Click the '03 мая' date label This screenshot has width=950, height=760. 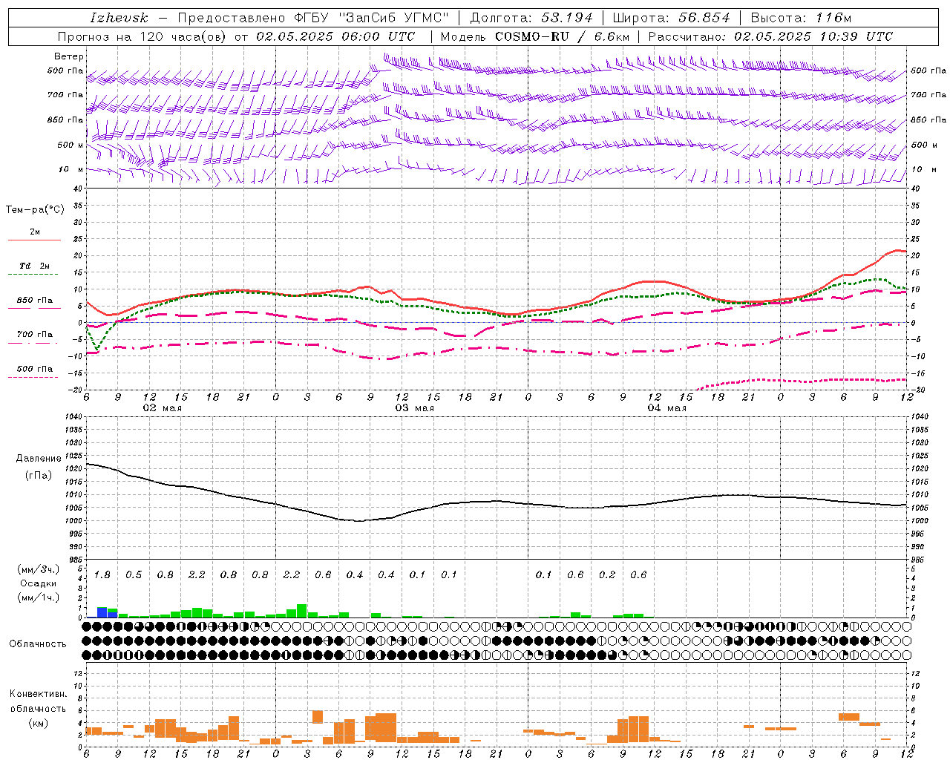click(415, 408)
